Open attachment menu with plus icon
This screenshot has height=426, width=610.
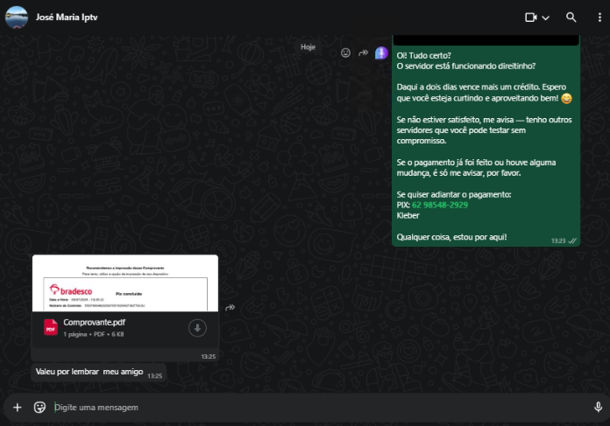pyautogui.click(x=18, y=408)
